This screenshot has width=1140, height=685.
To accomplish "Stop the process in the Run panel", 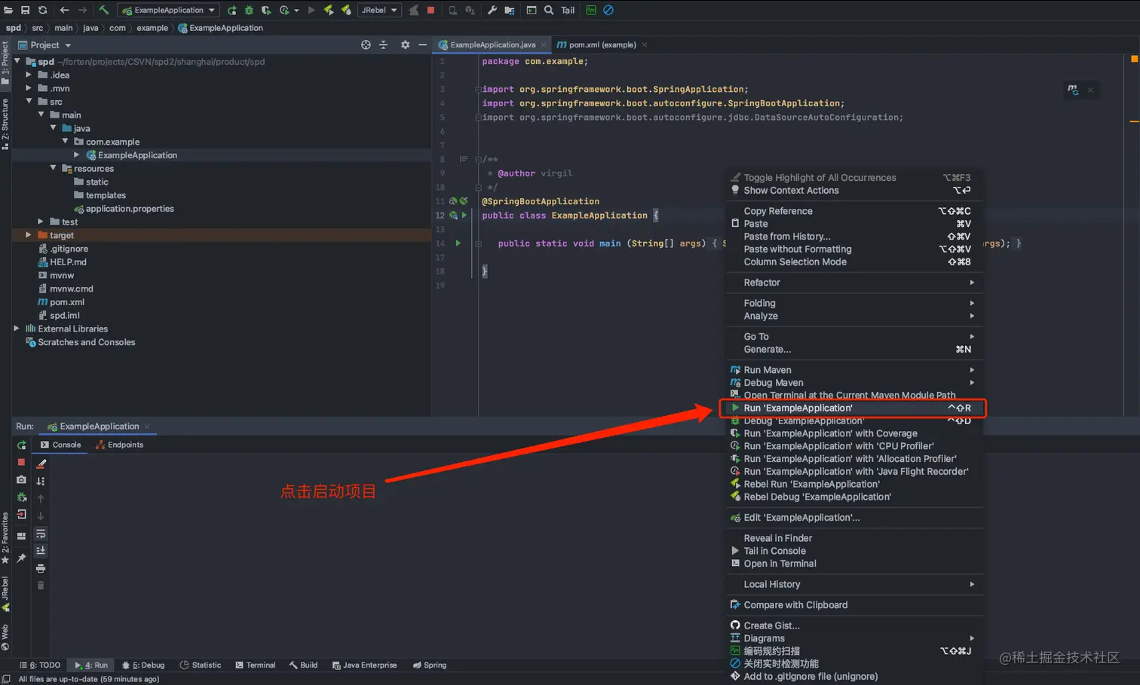I will [x=21, y=462].
